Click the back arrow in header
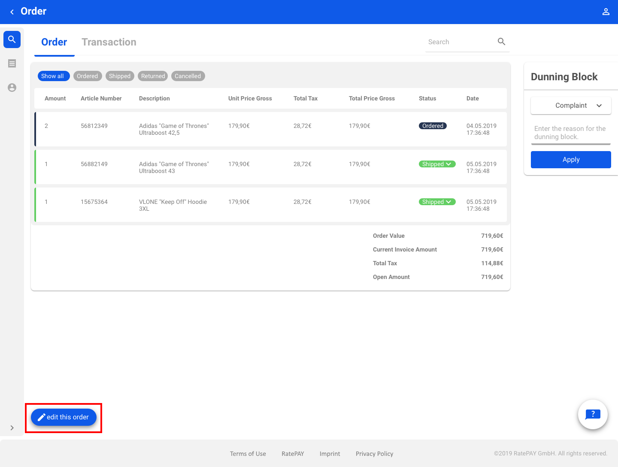The width and height of the screenshot is (618, 467). point(12,12)
